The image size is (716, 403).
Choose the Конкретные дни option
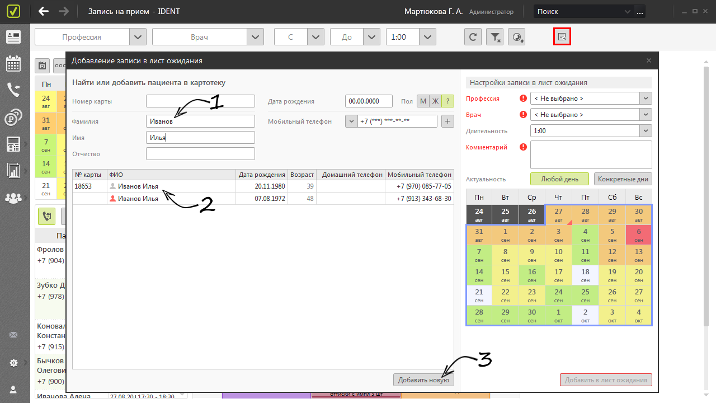[623, 179]
